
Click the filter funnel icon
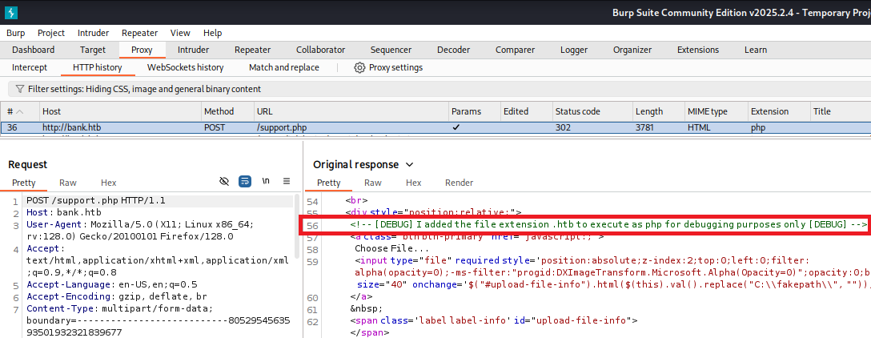[x=18, y=89]
